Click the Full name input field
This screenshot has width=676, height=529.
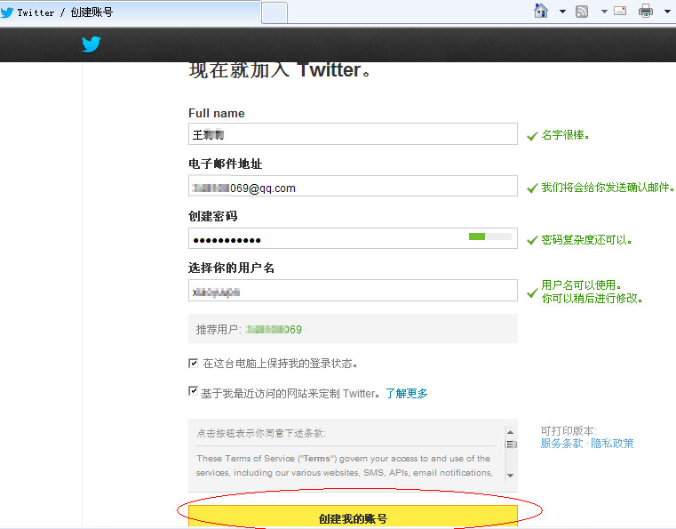pos(353,133)
